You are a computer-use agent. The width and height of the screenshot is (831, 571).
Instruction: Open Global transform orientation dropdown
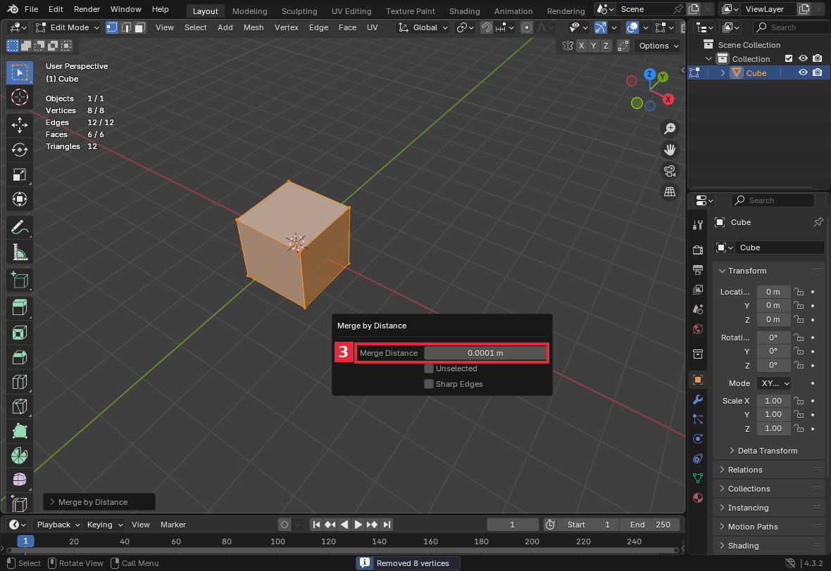[423, 27]
